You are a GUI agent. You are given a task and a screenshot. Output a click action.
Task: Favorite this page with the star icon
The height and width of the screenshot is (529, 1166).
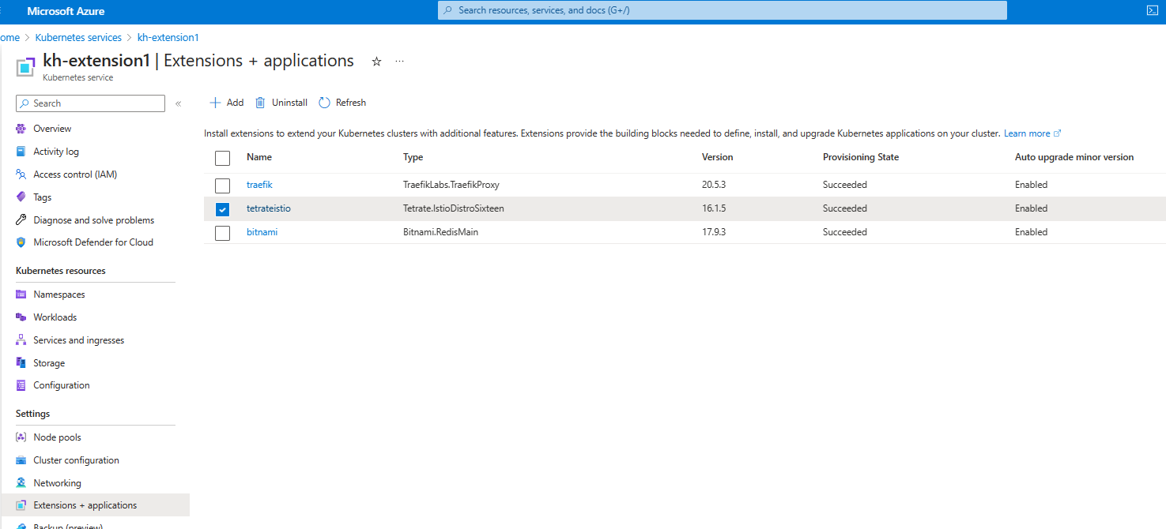click(377, 62)
